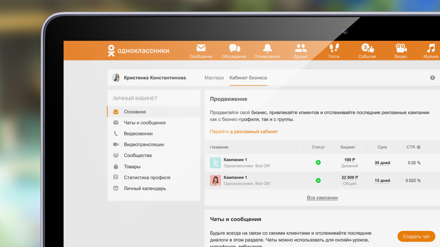The height and width of the screenshot is (247, 440).
Task: Open Кристинка Константинова profile name
Action: tap(155, 78)
